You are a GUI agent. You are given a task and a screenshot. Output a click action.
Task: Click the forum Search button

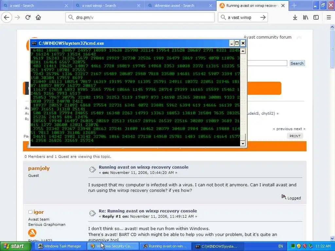click(x=297, y=63)
